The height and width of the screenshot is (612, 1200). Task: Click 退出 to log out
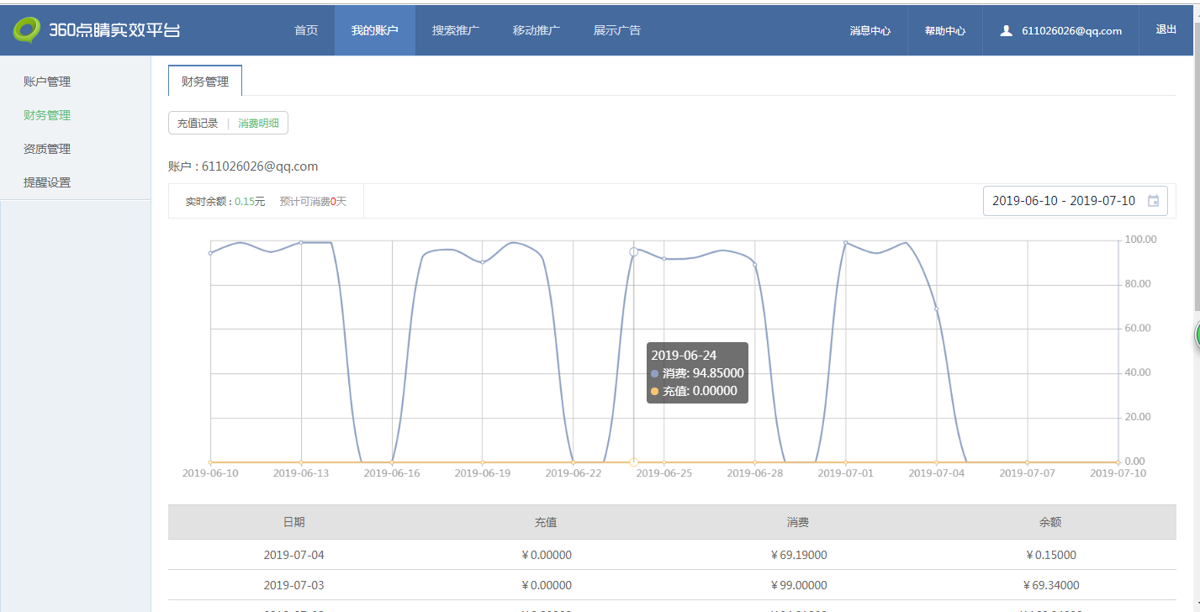point(1166,29)
